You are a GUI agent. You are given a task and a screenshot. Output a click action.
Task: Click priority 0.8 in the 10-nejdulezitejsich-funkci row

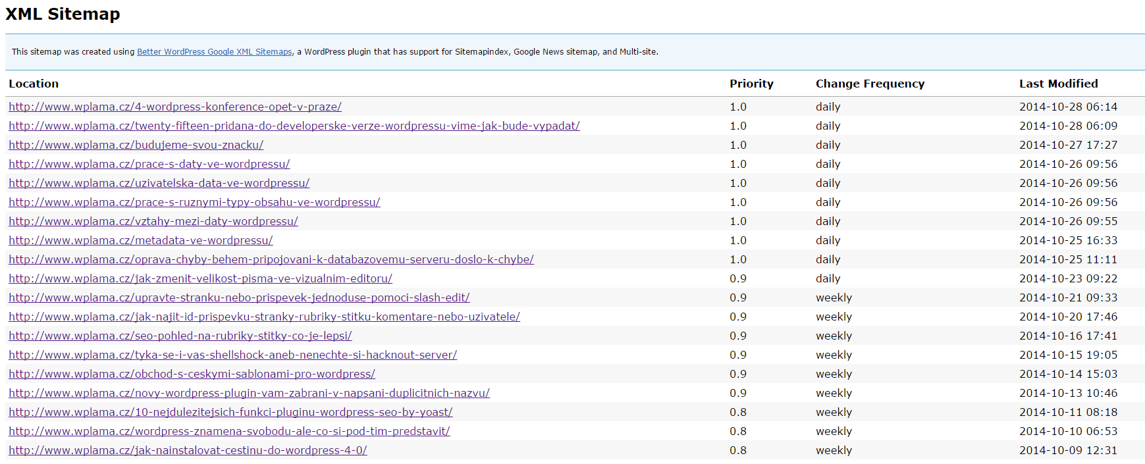click(738, 412)
